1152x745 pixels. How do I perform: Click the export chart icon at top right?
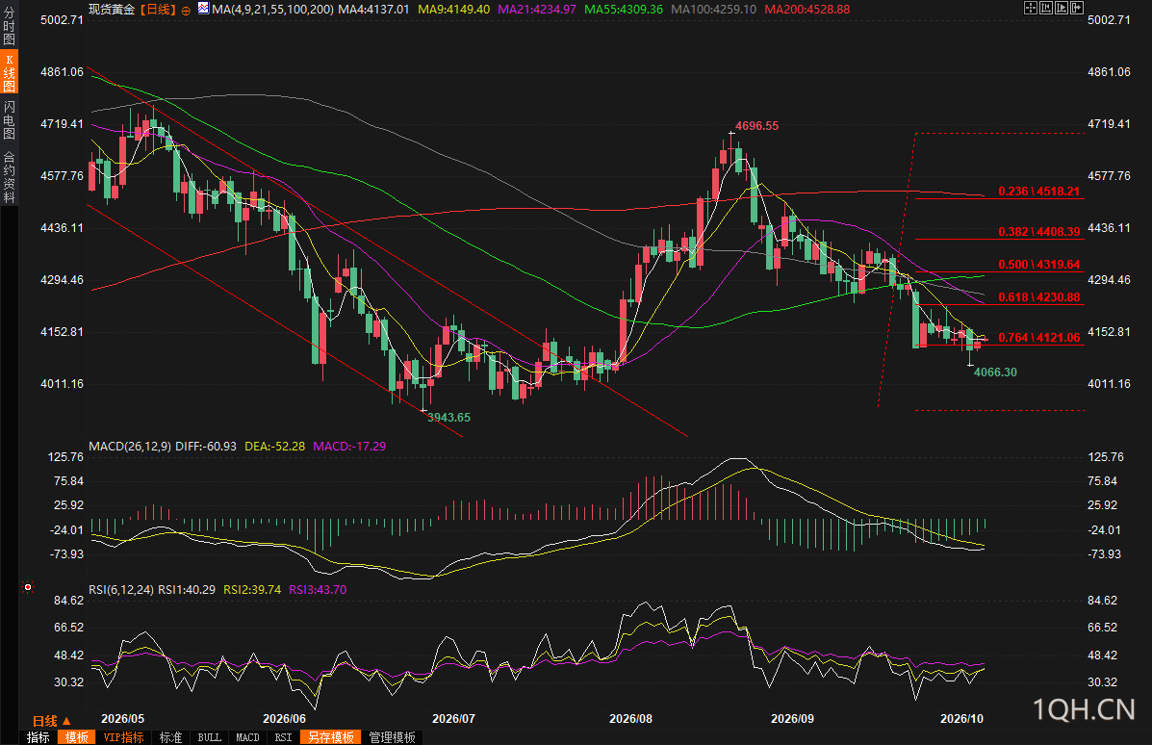point(1077,8)
